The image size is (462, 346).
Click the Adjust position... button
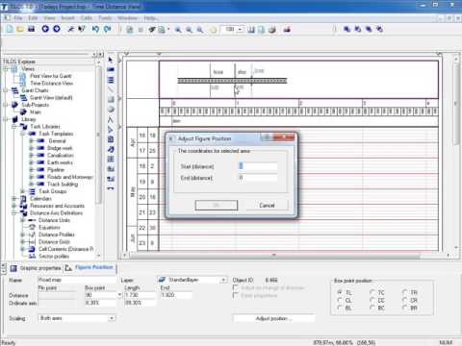coord(273,318)
